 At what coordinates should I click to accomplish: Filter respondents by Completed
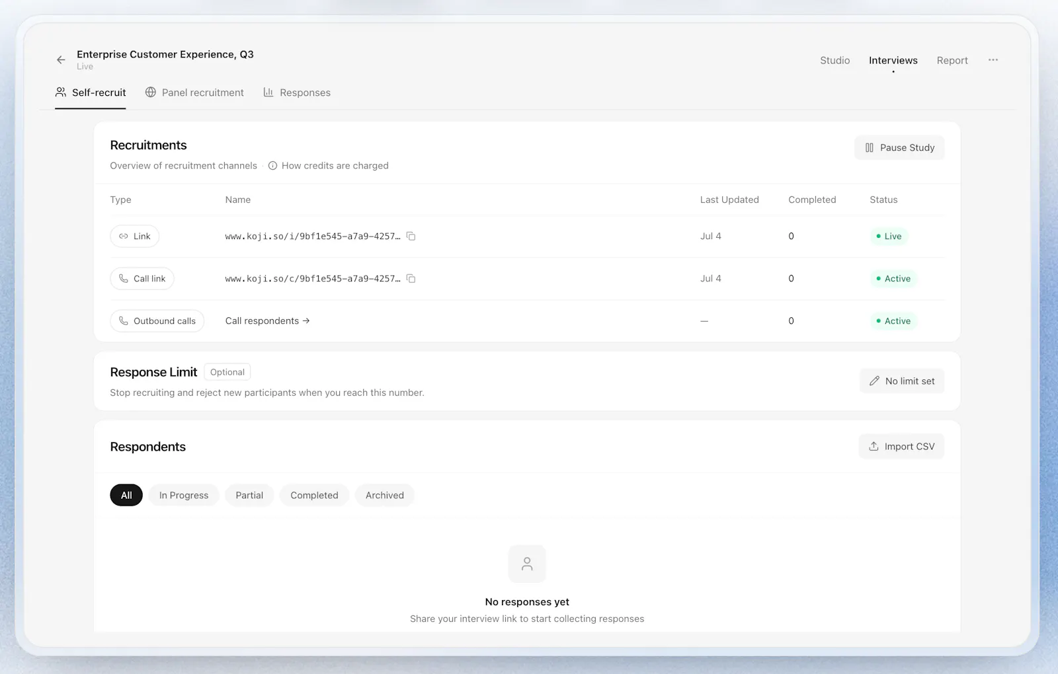pyautogui.click(x=314, y=495)
